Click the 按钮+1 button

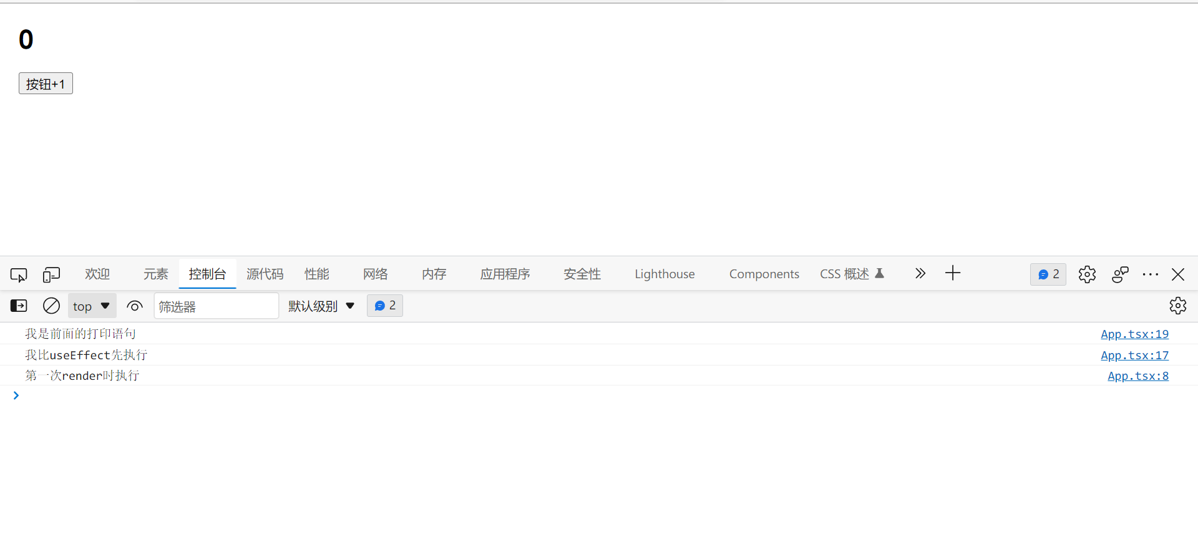coord(46,84)
